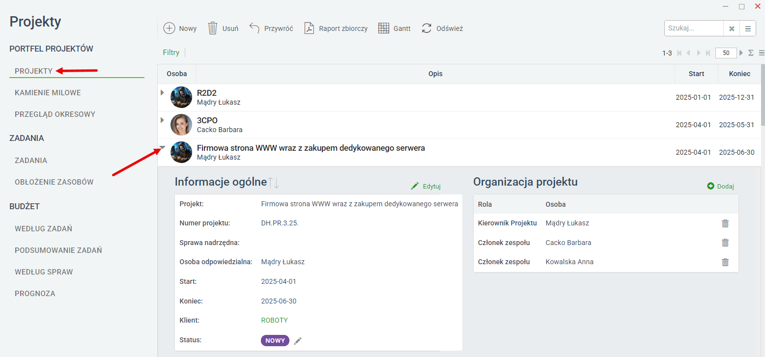Screen dimensions: 765x357
Task: Go to the next page of results
Action: click(699, 53)
